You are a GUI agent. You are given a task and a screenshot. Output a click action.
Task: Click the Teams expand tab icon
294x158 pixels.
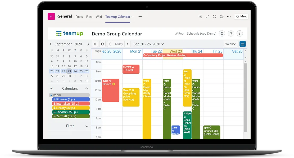(207, 16)
